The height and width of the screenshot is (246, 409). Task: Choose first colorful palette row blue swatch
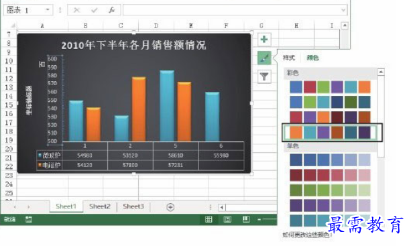tap(296, 87)
